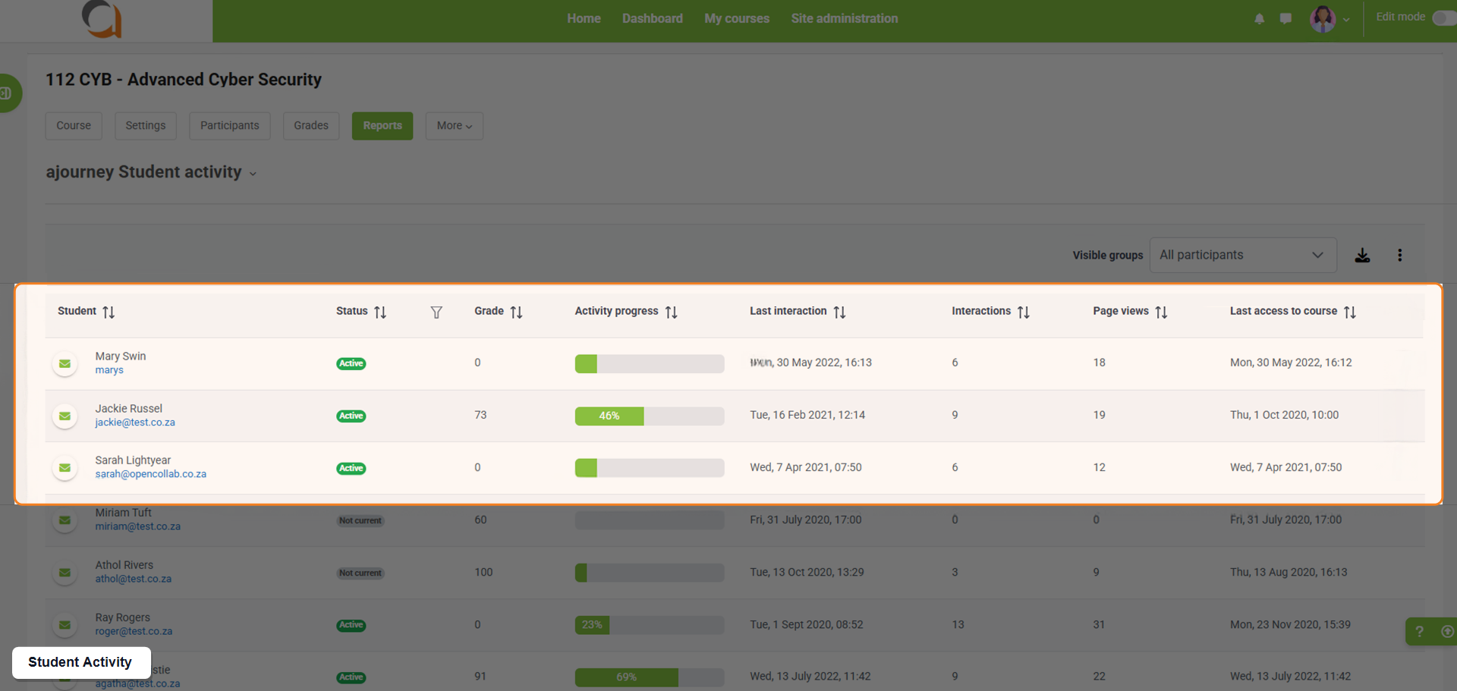Click the 112 CYB course title
The image size is (1457, 691).
click(x=184, y=80)
